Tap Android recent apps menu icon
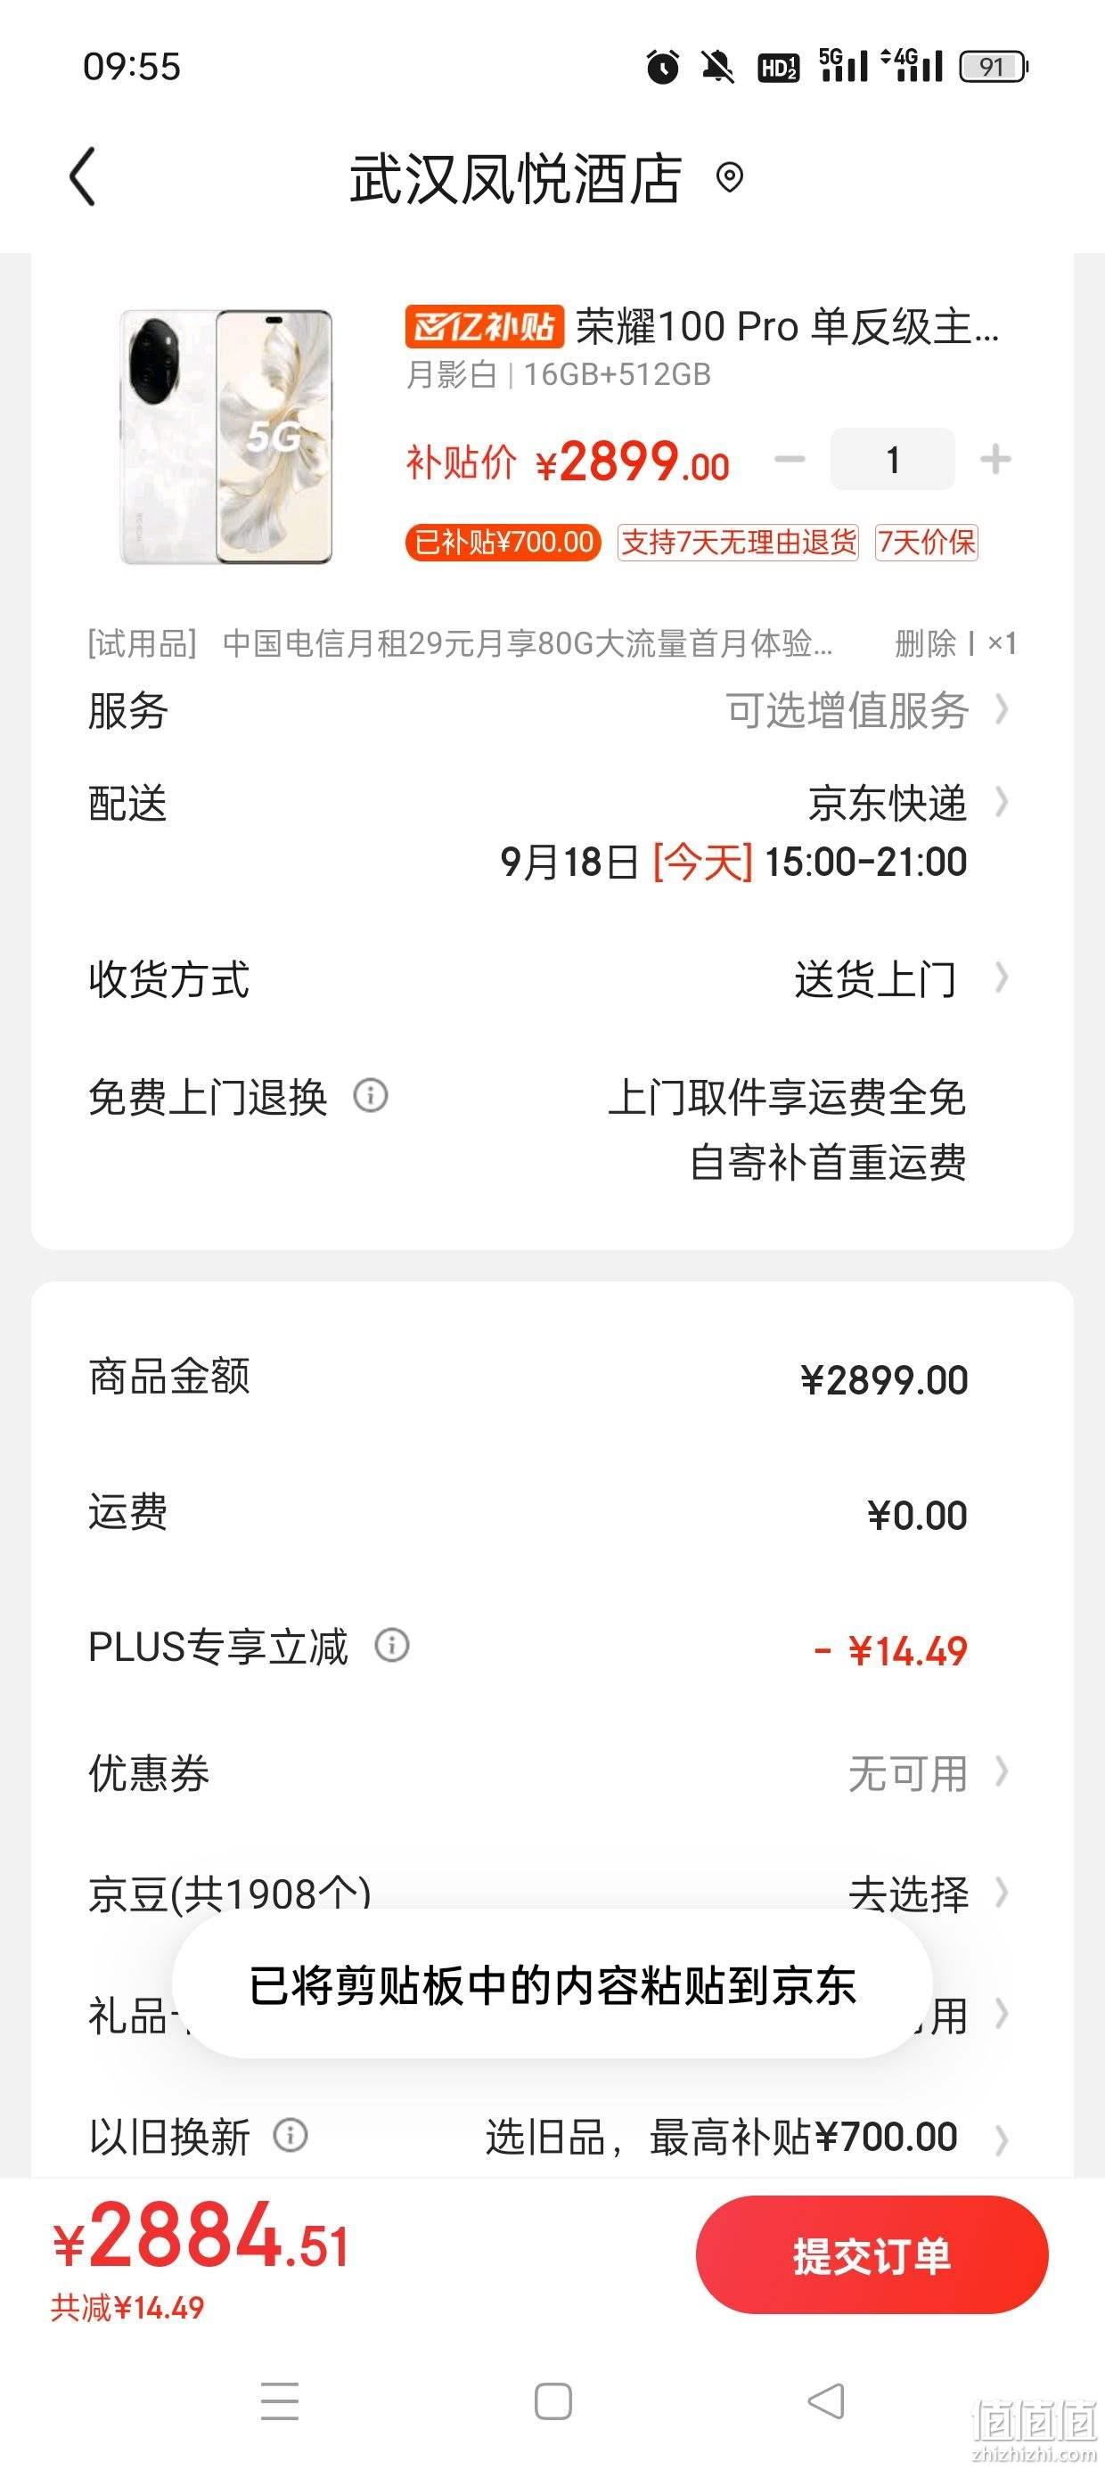 [x=280, y=2401]
